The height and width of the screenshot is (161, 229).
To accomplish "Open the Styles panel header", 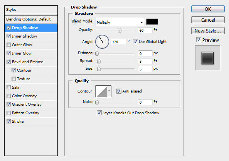I will click(x=31, y=10).
